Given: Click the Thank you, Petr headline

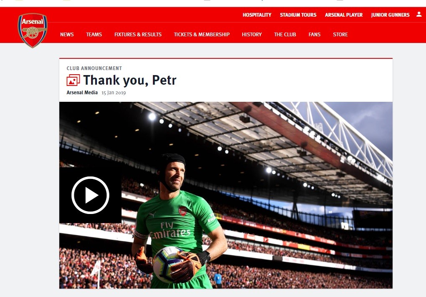Looking at the screenshot, I should (130, 80).
